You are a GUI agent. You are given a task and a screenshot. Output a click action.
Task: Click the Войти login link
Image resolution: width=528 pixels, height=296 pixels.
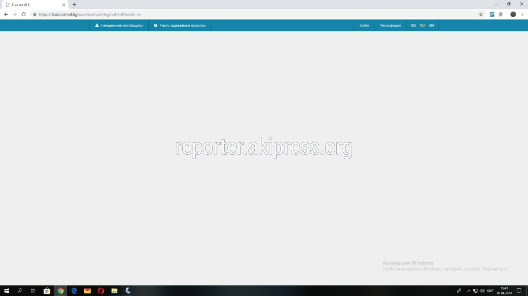364,25
